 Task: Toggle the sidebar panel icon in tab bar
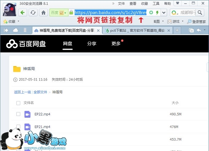(6, 31)
